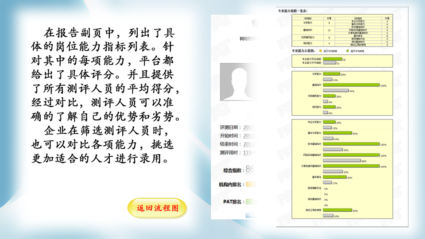Click the 基本分析能力 50% green bar
The width and height of the screenshot is (425, 239).
pyautogui.click(x=337, y=133)
